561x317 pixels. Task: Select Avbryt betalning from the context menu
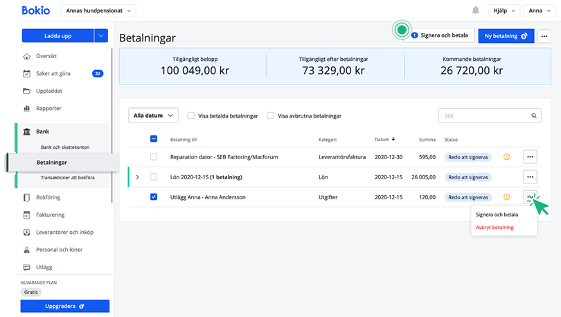[x=495, y=227]
